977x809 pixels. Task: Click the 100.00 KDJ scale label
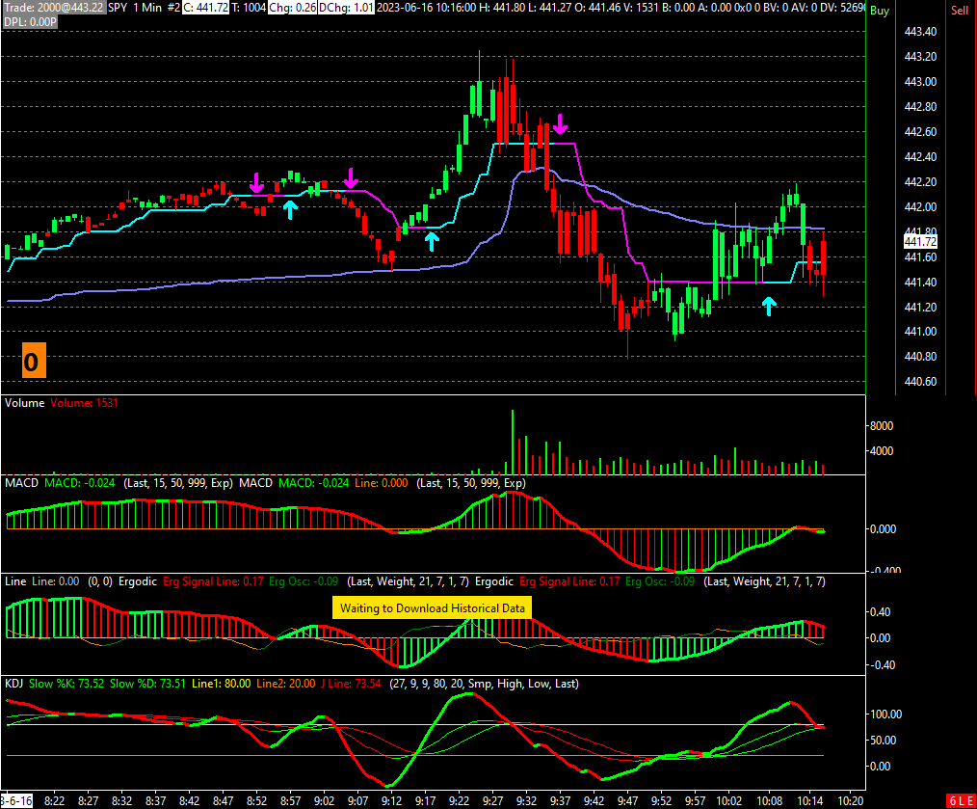885,715
